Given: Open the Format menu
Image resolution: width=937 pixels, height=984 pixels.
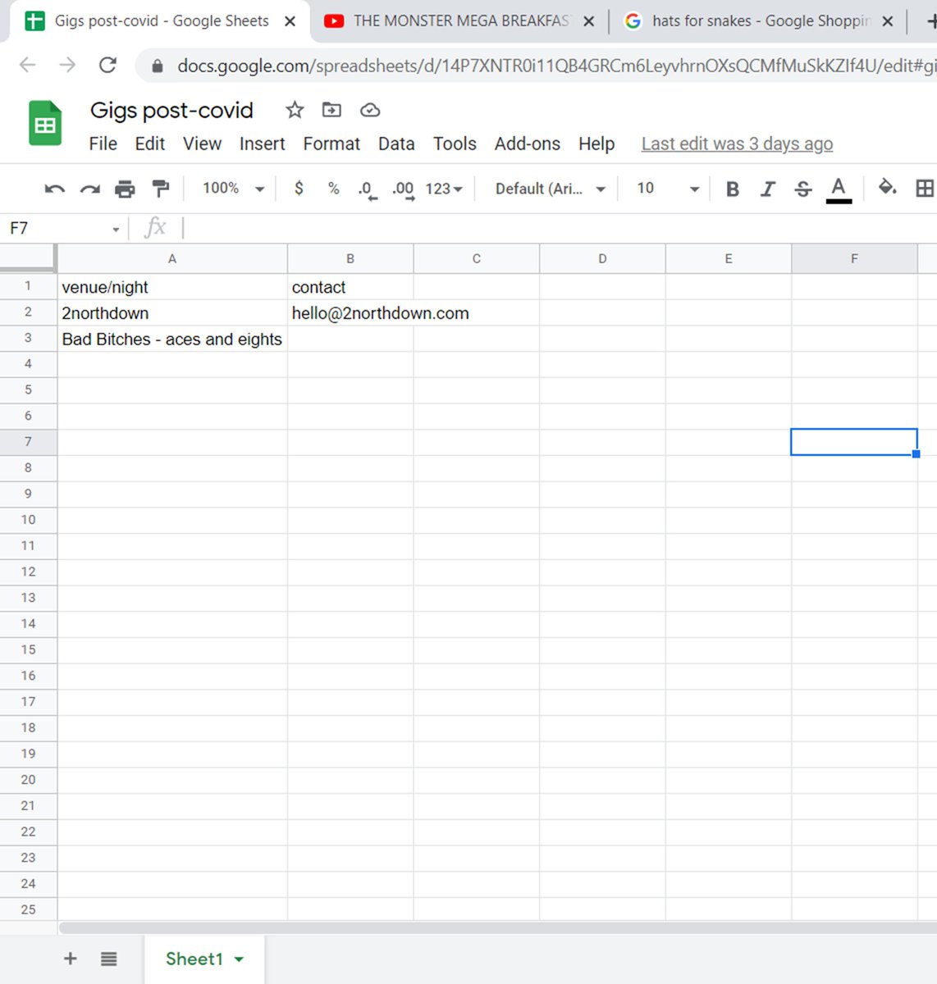Looking at the screenshot, I should tap(331, 143).
